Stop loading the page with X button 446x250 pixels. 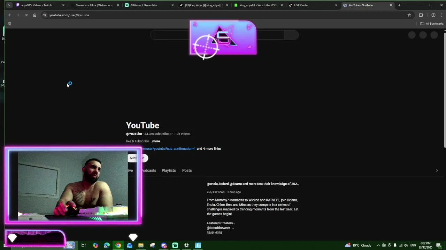pos(26,15)
